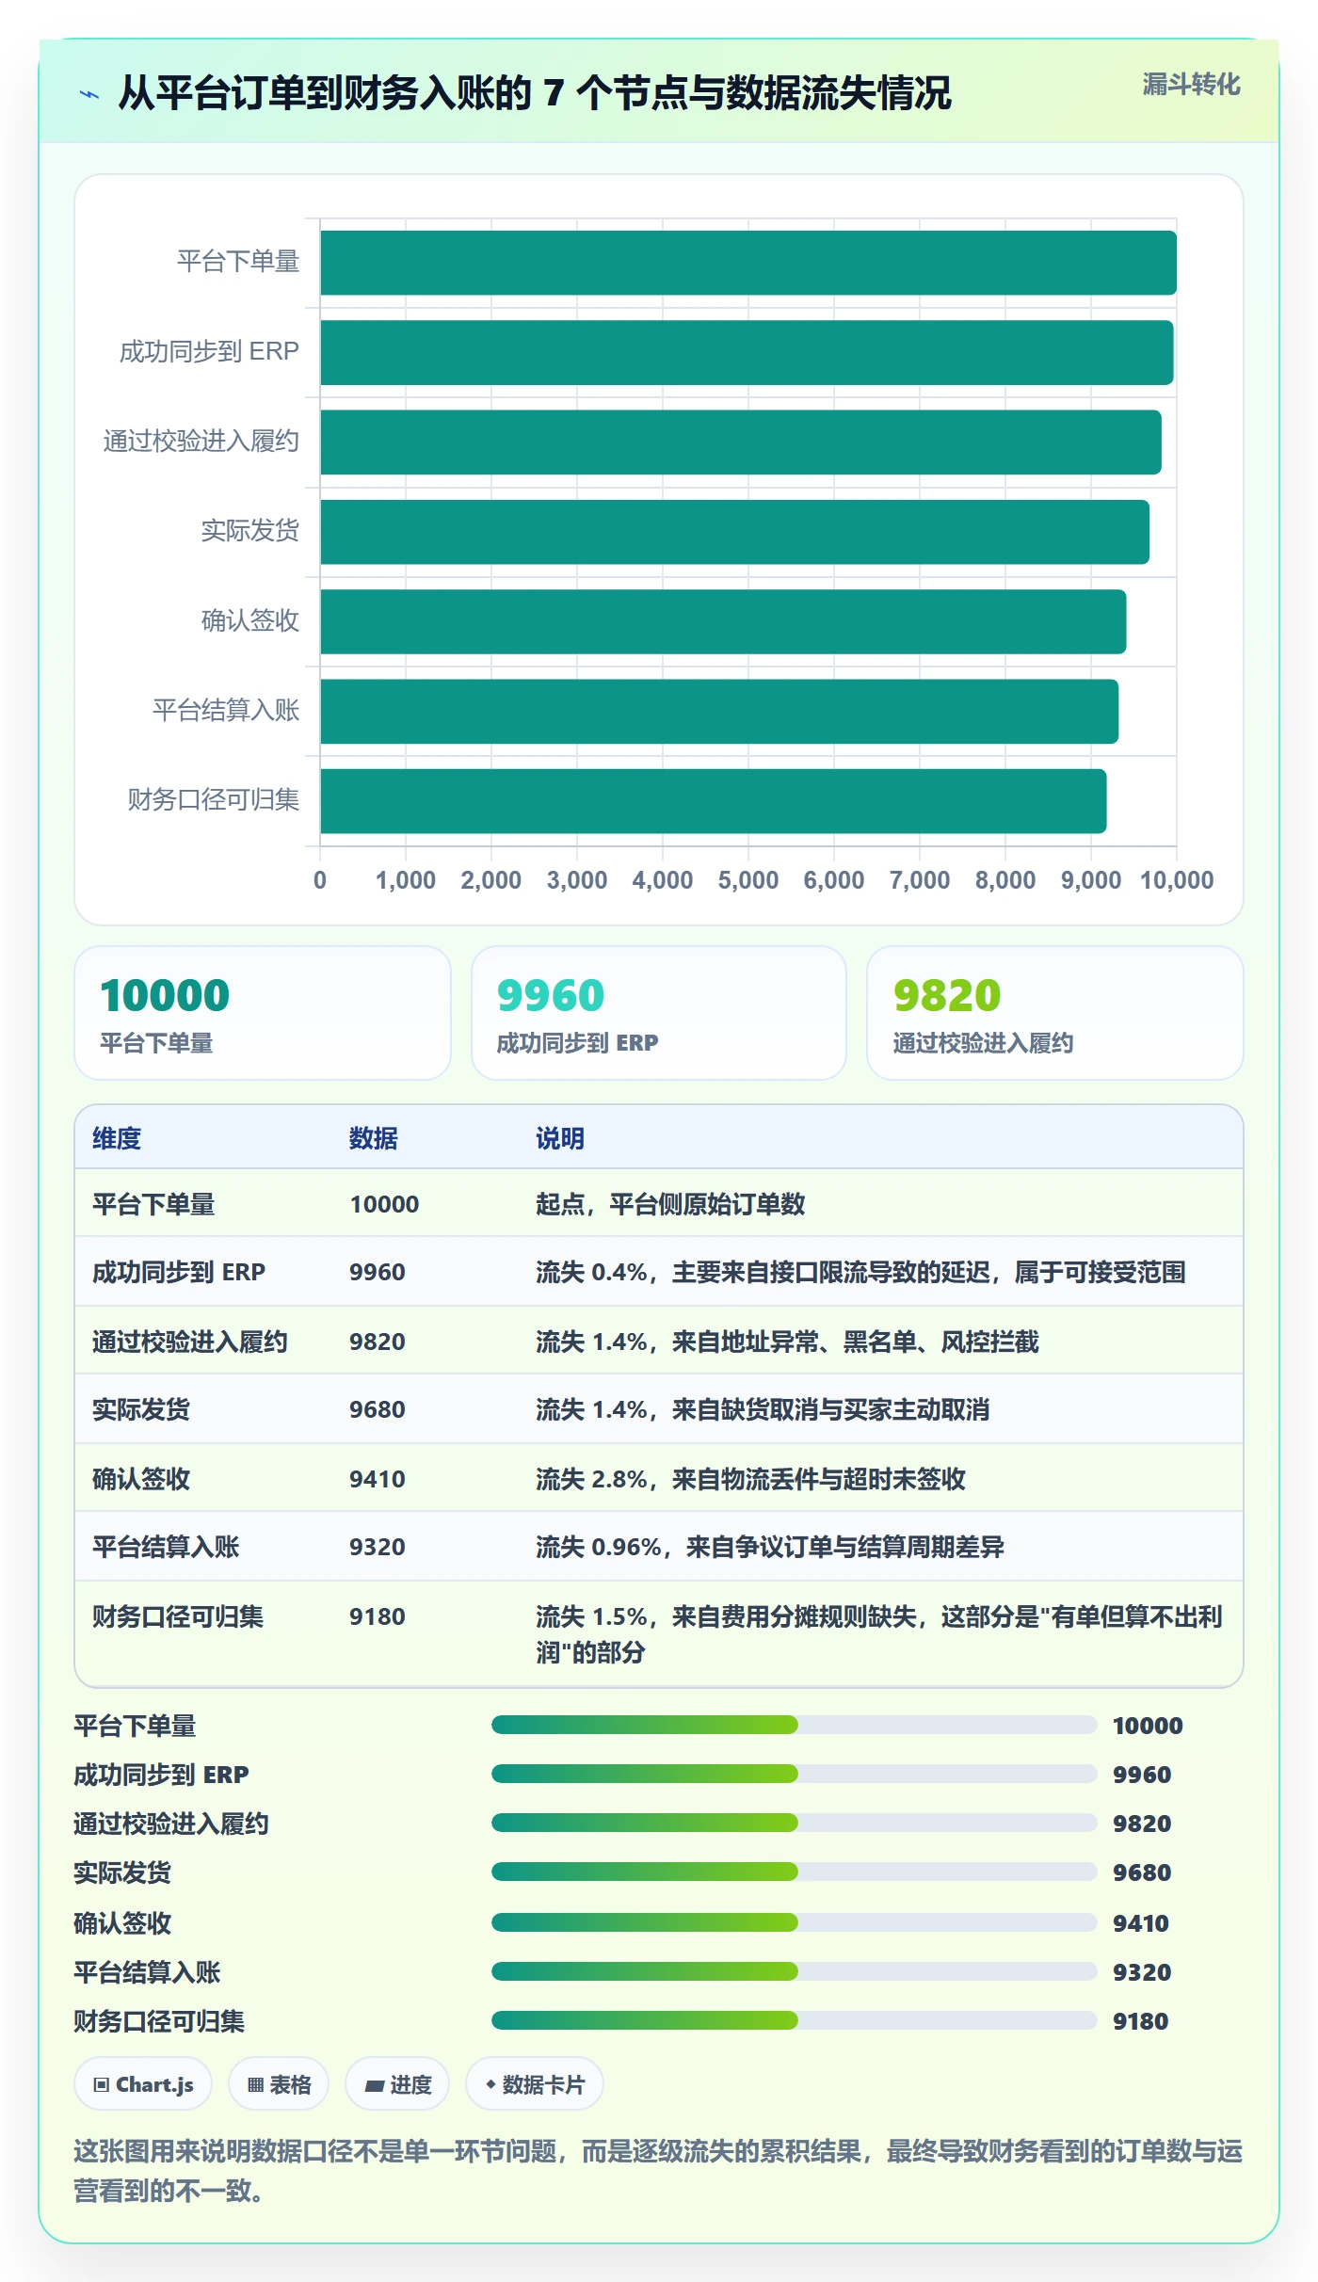Click the lightning icon beside the title
The height and width of the screenshot is (2282, 1318).
point(89,94)
